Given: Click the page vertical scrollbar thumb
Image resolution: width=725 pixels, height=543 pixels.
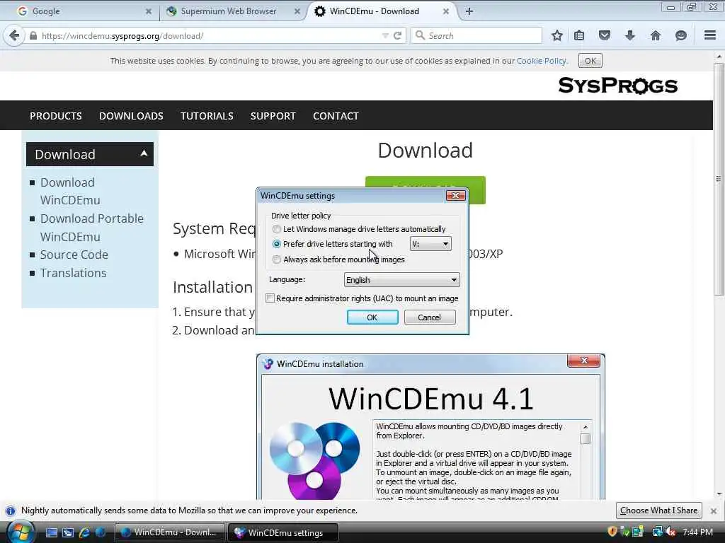Looking at the screenshot, I should [719, 179].
